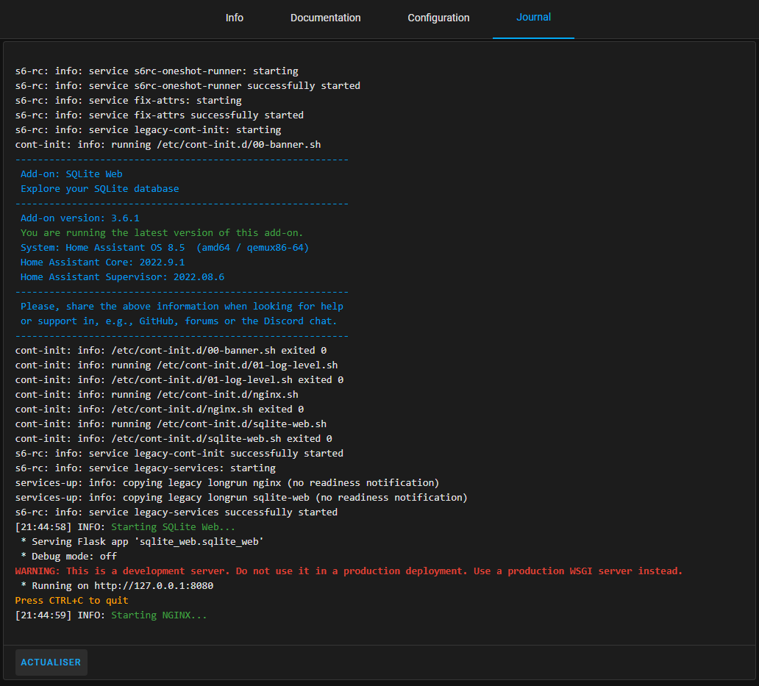The width and height of the screenshot is (759, 686).
Task: Click the first s6rc-oneshot-runner starting line
Action: pyautogui.click(x=157, y=71)
